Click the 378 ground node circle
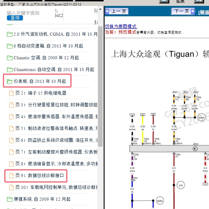 pyautogui.click(x=180, y=185)
